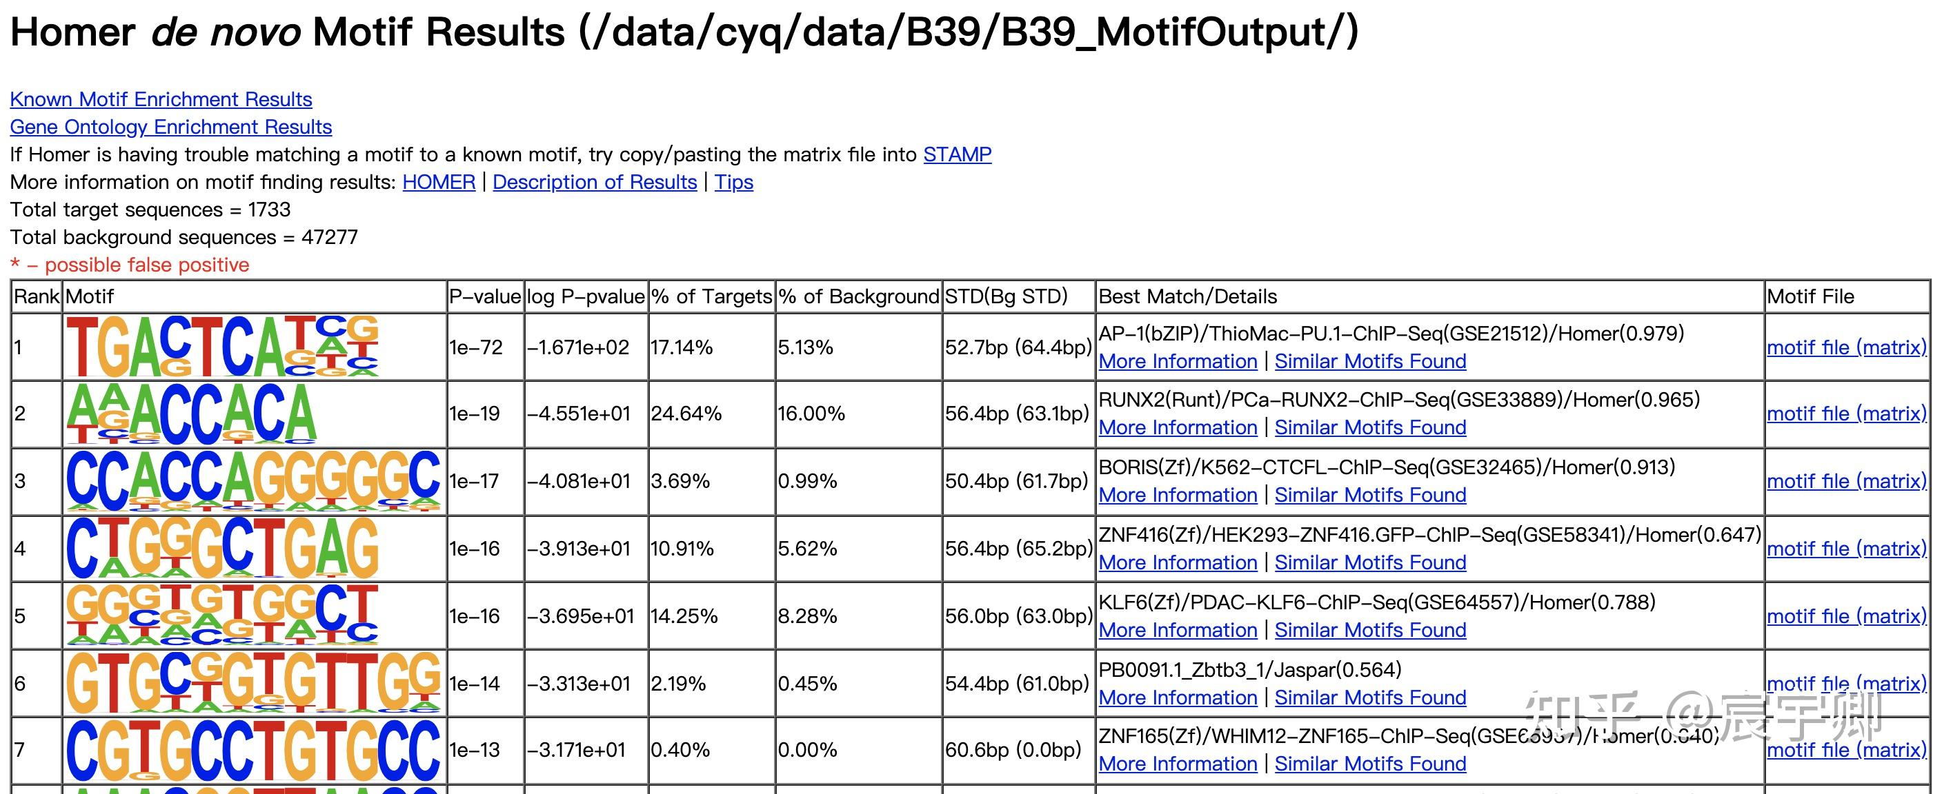Open Similar Motifs Found for RUNX2 motif
Image resolution: width=1933 pixels, height=794 pixels.
tap(1370, 427)
